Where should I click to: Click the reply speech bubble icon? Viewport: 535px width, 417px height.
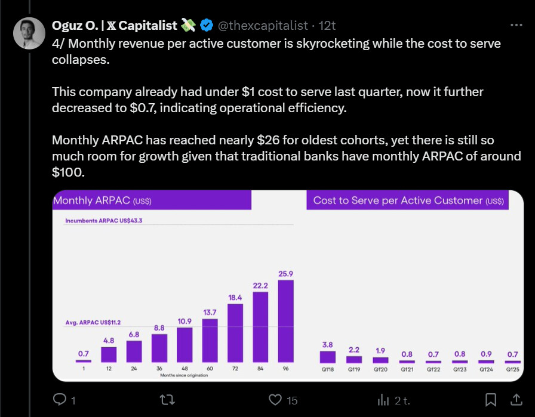pyautogui.click(x=60, y=399)
